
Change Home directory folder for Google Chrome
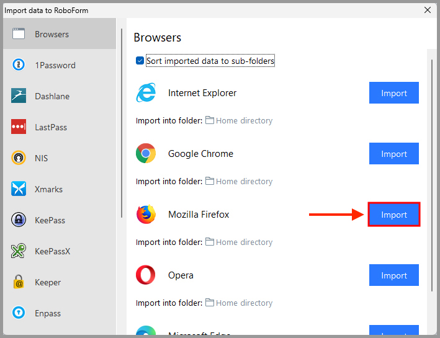click(x=239, y=182)
